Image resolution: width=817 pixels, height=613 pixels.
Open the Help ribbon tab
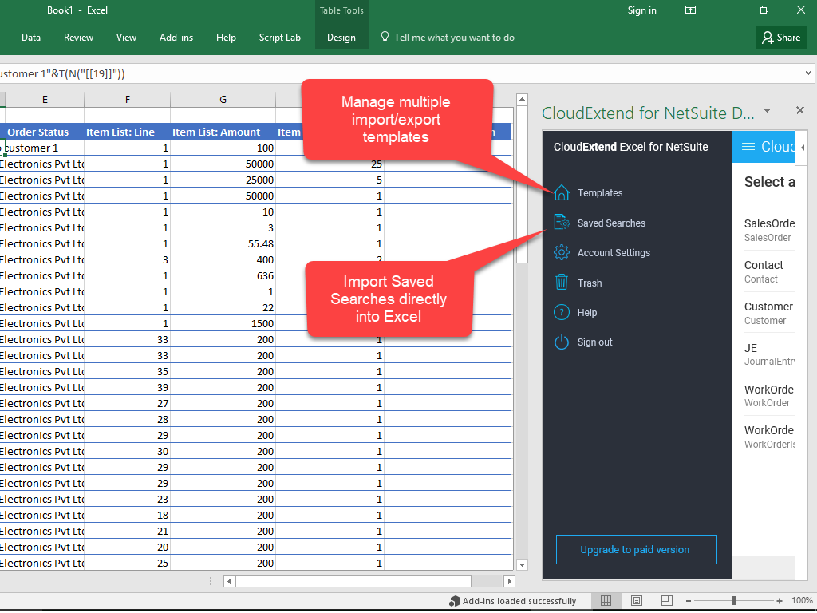226,38
